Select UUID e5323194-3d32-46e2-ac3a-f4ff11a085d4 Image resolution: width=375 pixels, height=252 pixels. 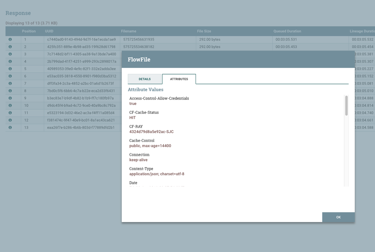pyautogui.click(x=81, y=113)
